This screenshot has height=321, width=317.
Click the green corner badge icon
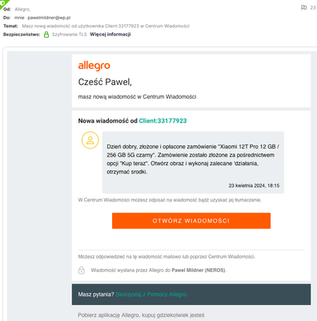tap(3, 3)
